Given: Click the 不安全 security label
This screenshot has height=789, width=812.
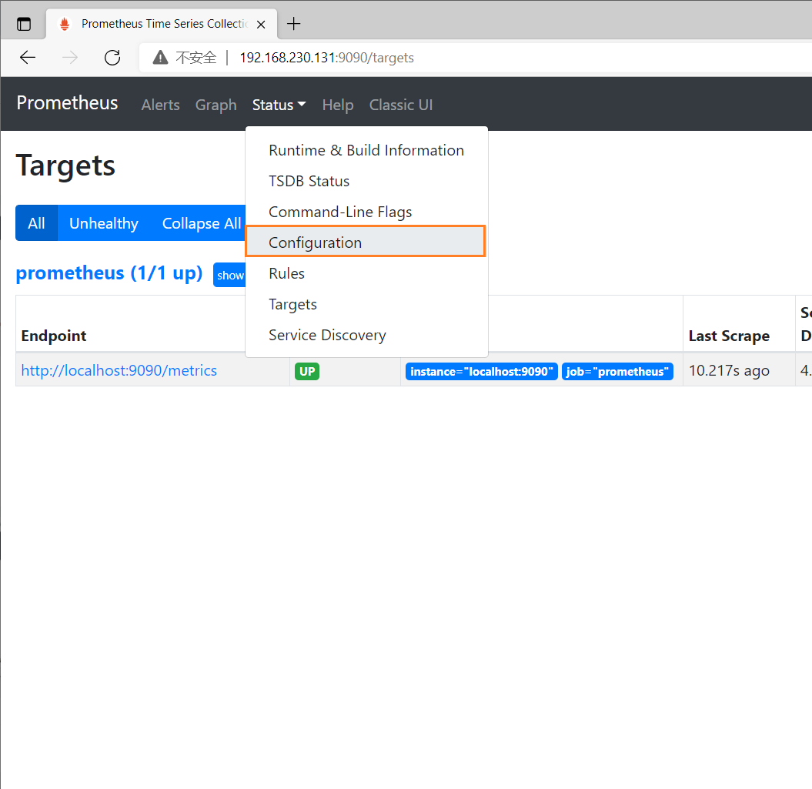Looking at the screenshot, I should [195, 58].
